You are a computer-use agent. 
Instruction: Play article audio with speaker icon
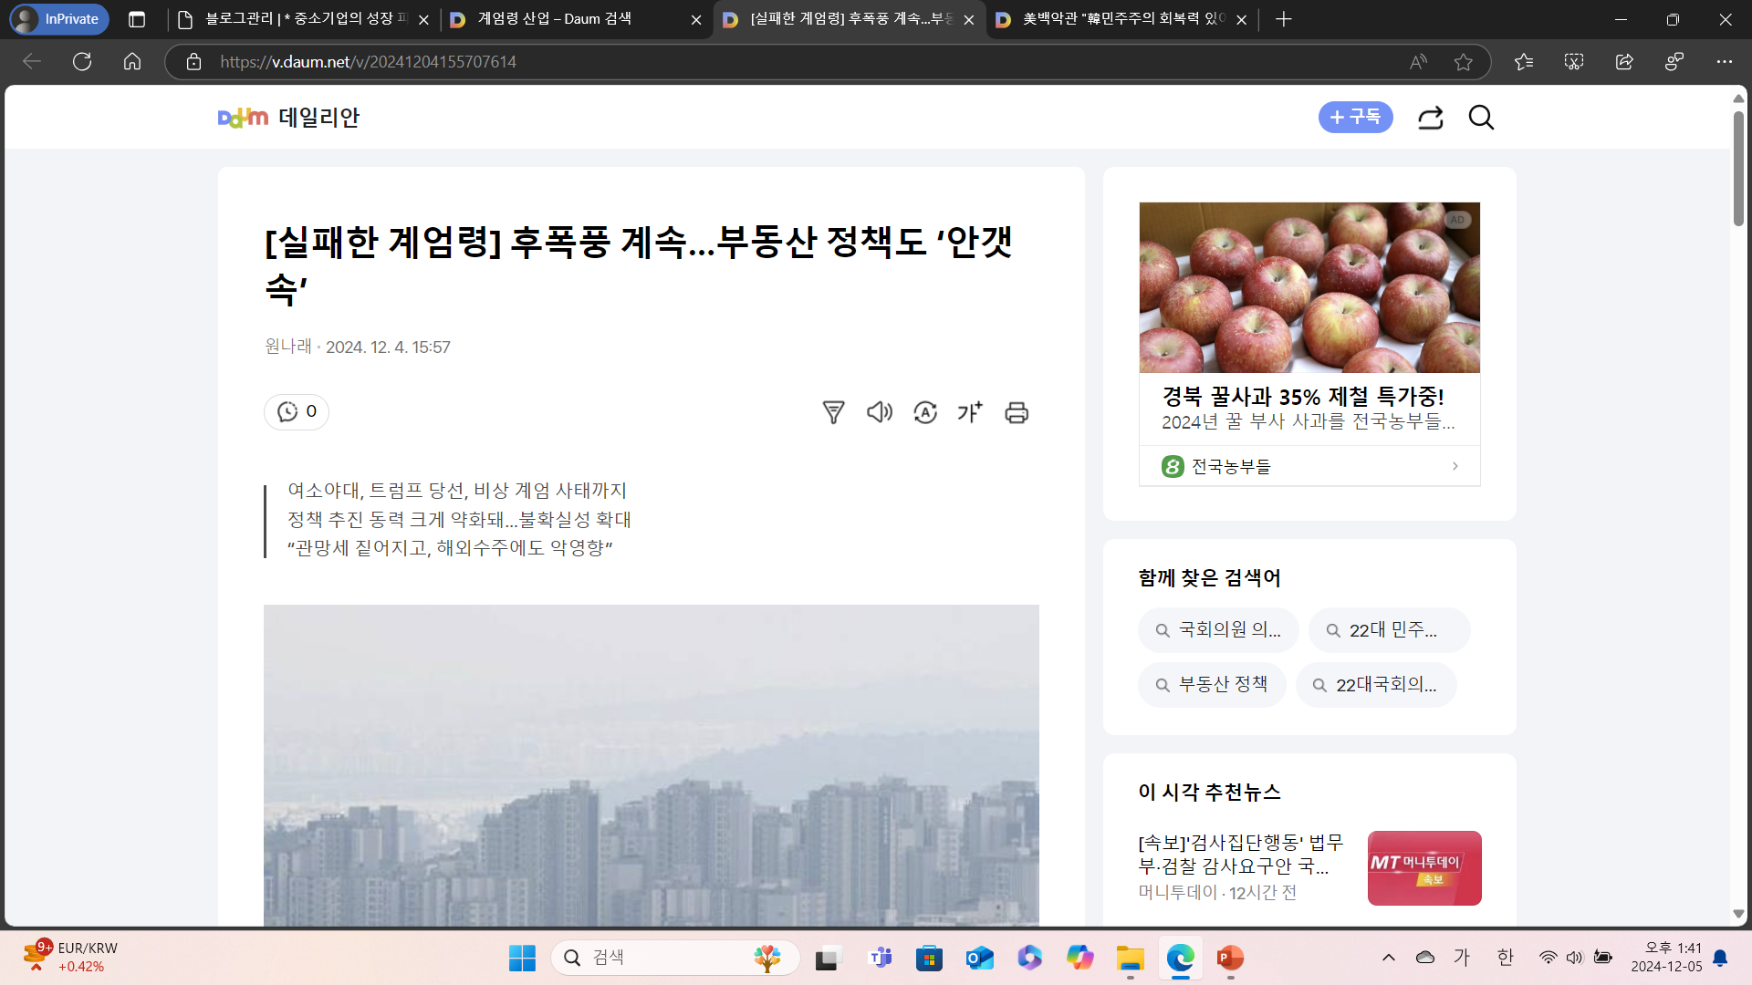[879, 412]
